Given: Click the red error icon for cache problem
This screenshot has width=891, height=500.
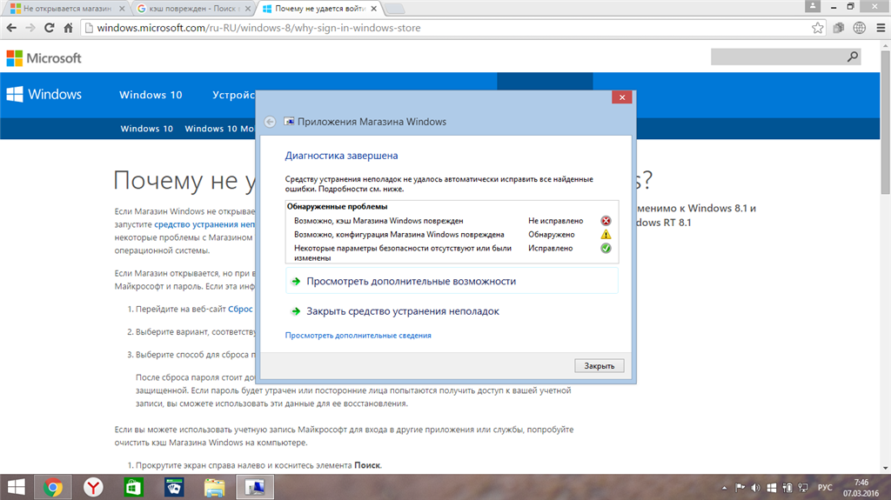Looking at the screenshot, I should pos(606,221).
